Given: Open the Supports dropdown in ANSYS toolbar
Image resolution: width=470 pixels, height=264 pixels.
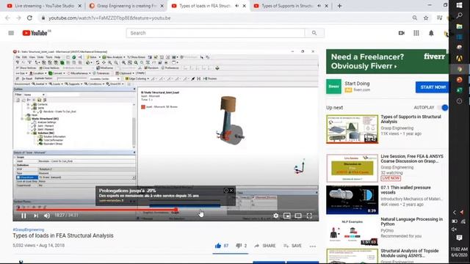Looking at the screenshot, I should pyautogui.click(x=73, y=84).
